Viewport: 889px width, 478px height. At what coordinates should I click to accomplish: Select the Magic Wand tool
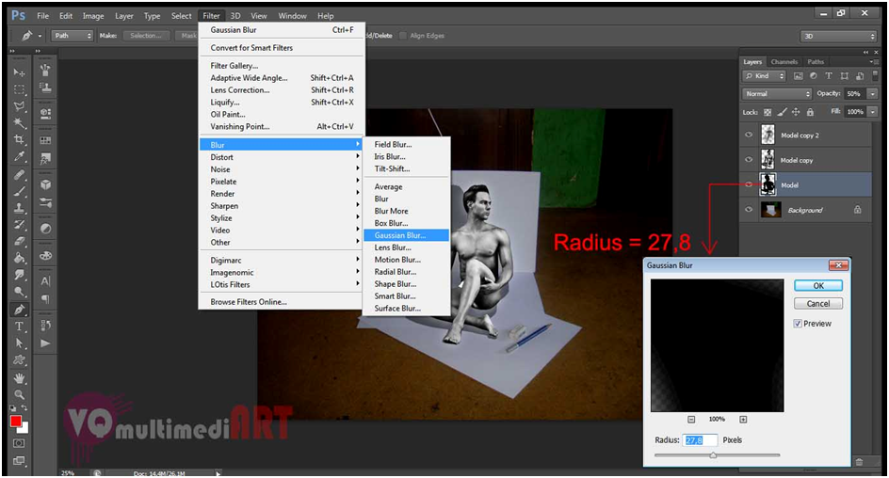[x=19, y=123]
